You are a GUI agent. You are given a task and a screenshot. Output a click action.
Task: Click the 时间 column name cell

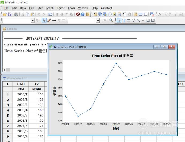pos(21,89)
